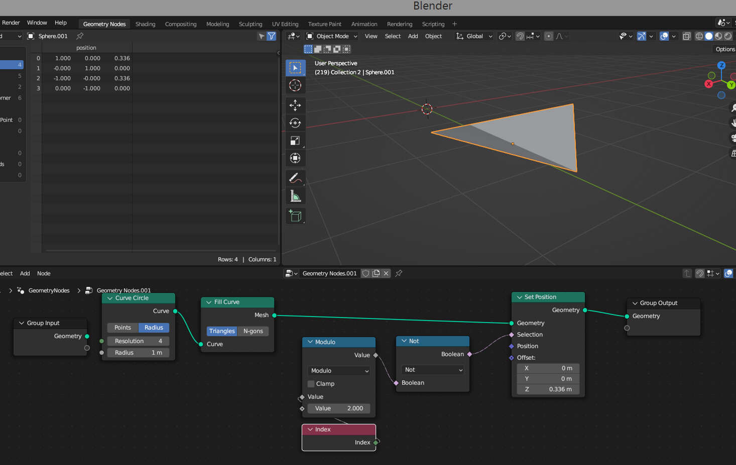Image resolution: width=736 pixels, height=465 pixels.
Task: Open the Modeling workspace tab
Action: click(x=217, y=24)
